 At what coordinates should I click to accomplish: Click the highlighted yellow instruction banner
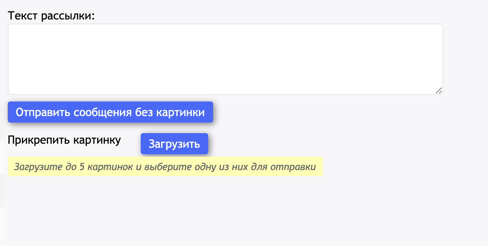pyautogui.click(x=165, y=167)
